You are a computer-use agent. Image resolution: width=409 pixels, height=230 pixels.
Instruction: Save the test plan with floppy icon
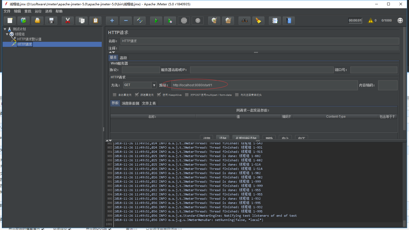click(51, 20)
